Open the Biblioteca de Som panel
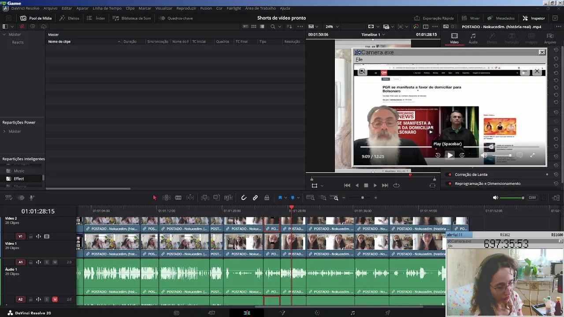The image size is (564, 317). click(131, 18)
